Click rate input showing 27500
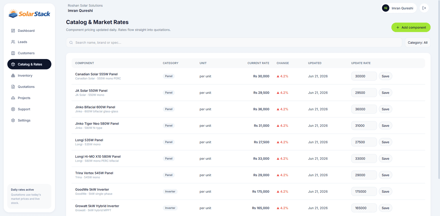The image size is (440, 216). (x=364, y=142)
